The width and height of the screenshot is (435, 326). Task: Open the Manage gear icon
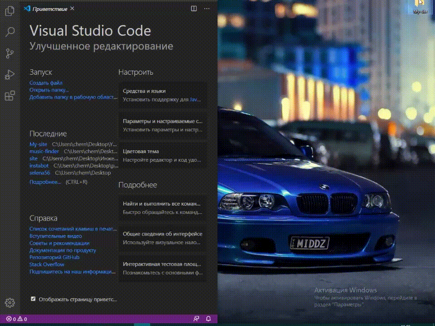10,303
